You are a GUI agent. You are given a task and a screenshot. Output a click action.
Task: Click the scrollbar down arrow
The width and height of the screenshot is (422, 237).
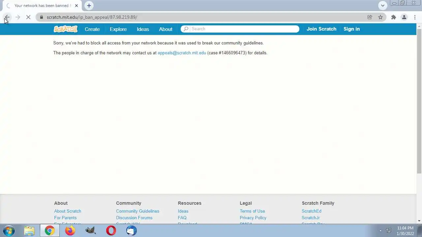(419, 221)
